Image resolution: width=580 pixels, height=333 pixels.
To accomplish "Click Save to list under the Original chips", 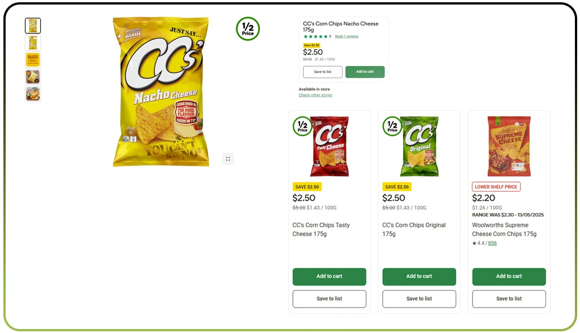I will point(419,299).
